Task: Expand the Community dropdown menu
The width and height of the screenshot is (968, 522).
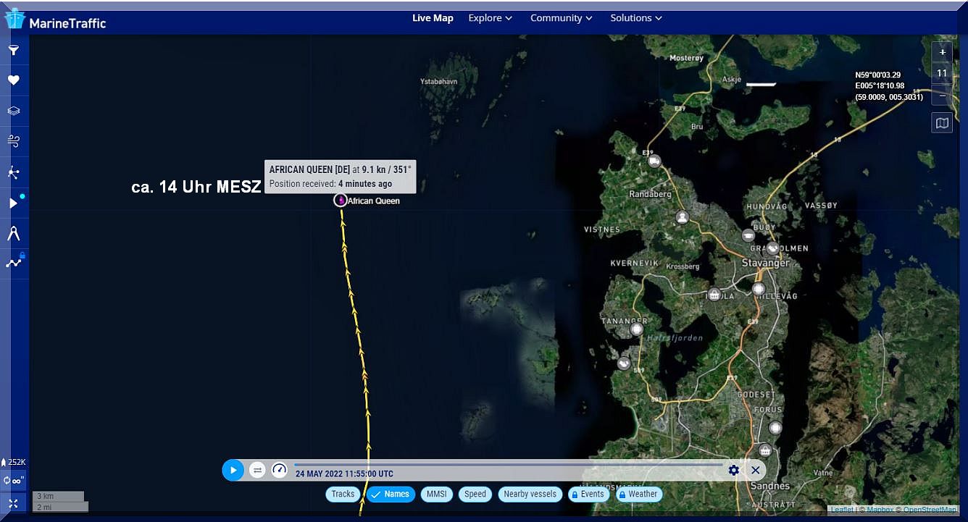Action: [x=561, y=18]
